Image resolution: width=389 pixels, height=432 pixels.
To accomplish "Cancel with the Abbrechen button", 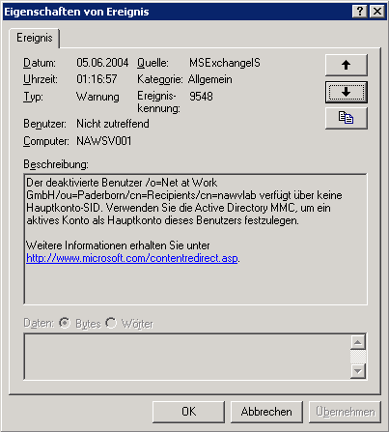I will pyautogui.click(x=266, y=412).
